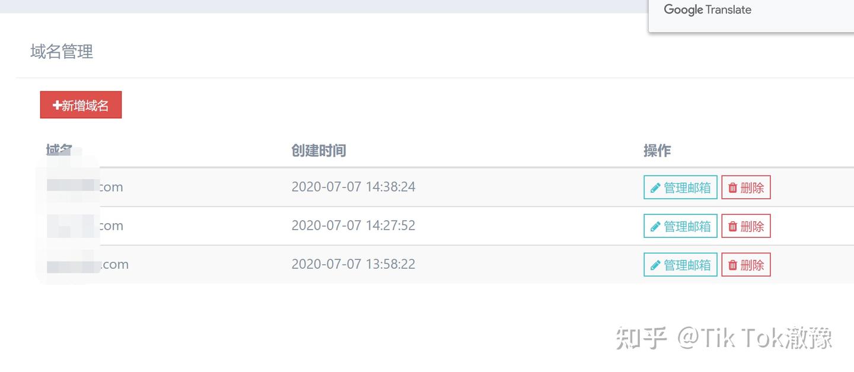Click pencil icon in the 14:27:52 row
This screenshot has height=372, width=854.
pyautogui.click(x=655, y=227)
